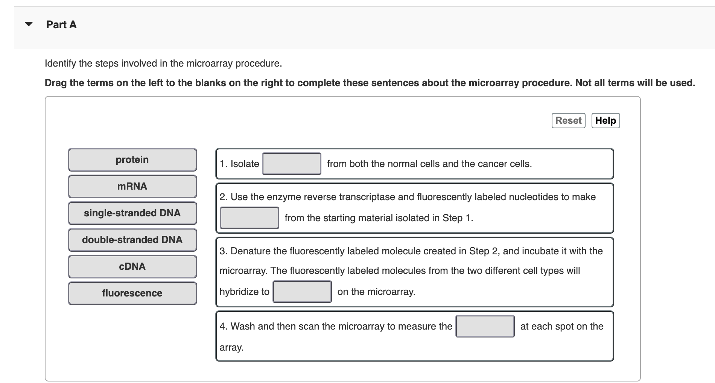Select the Step 4 sentence box
Viewport: 715px width, 383px height.
pyautogui.click(x=414, y=336)
